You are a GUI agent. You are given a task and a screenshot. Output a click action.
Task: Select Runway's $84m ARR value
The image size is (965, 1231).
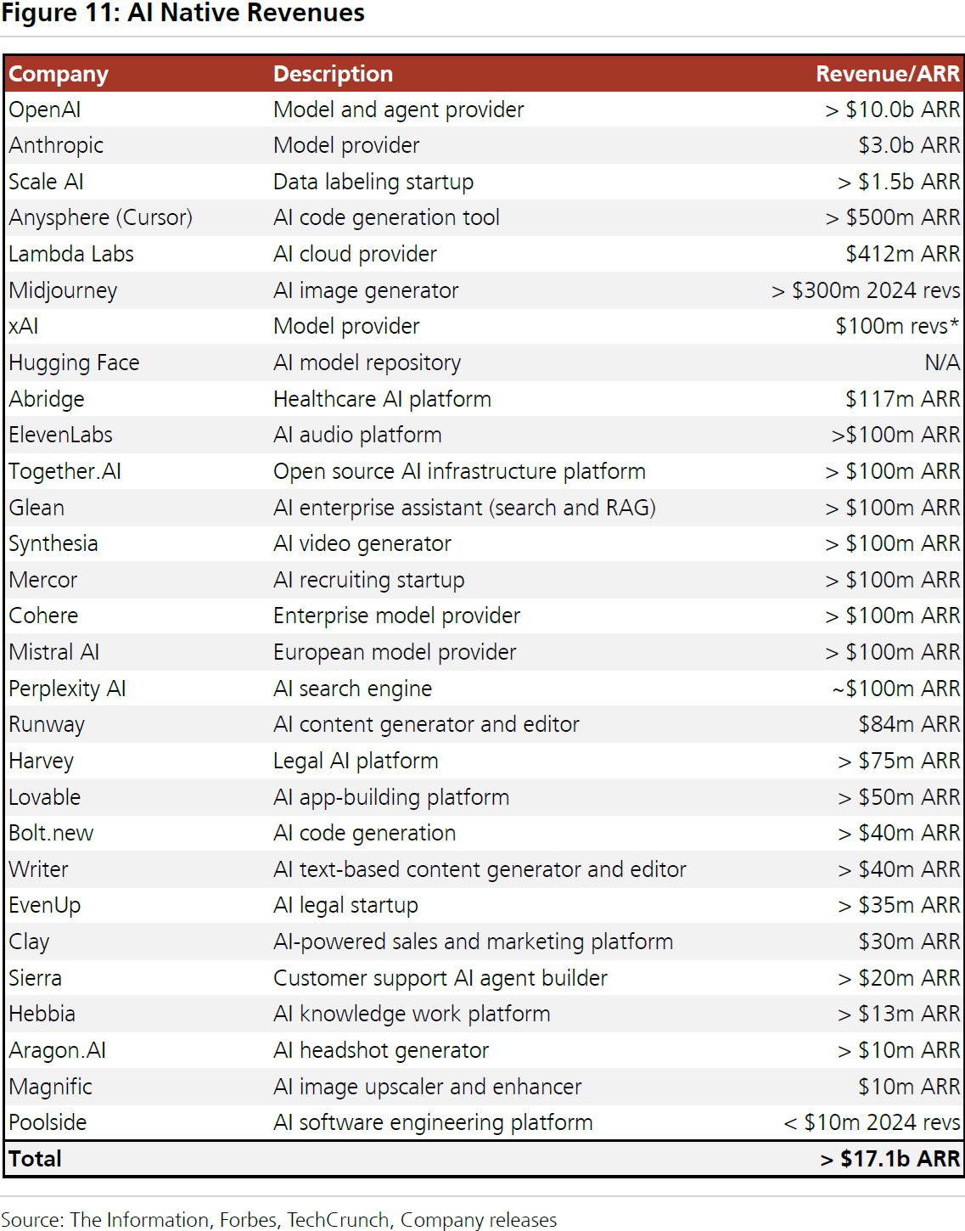pos(908,725)
